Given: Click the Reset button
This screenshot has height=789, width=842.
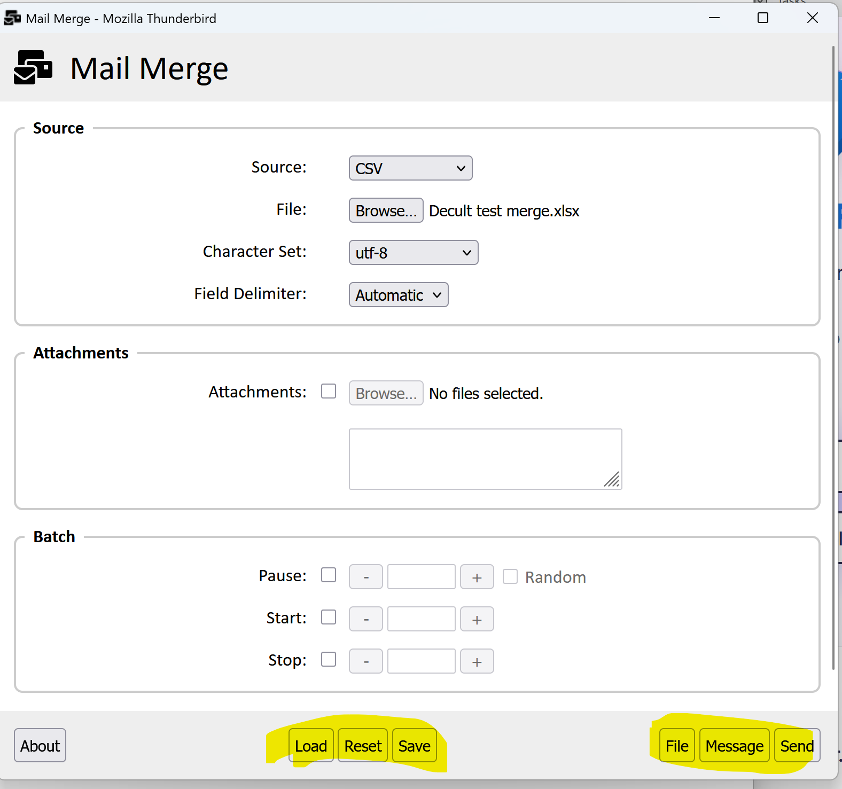Looking at the screenshot, I should click(x=363, y=746).
